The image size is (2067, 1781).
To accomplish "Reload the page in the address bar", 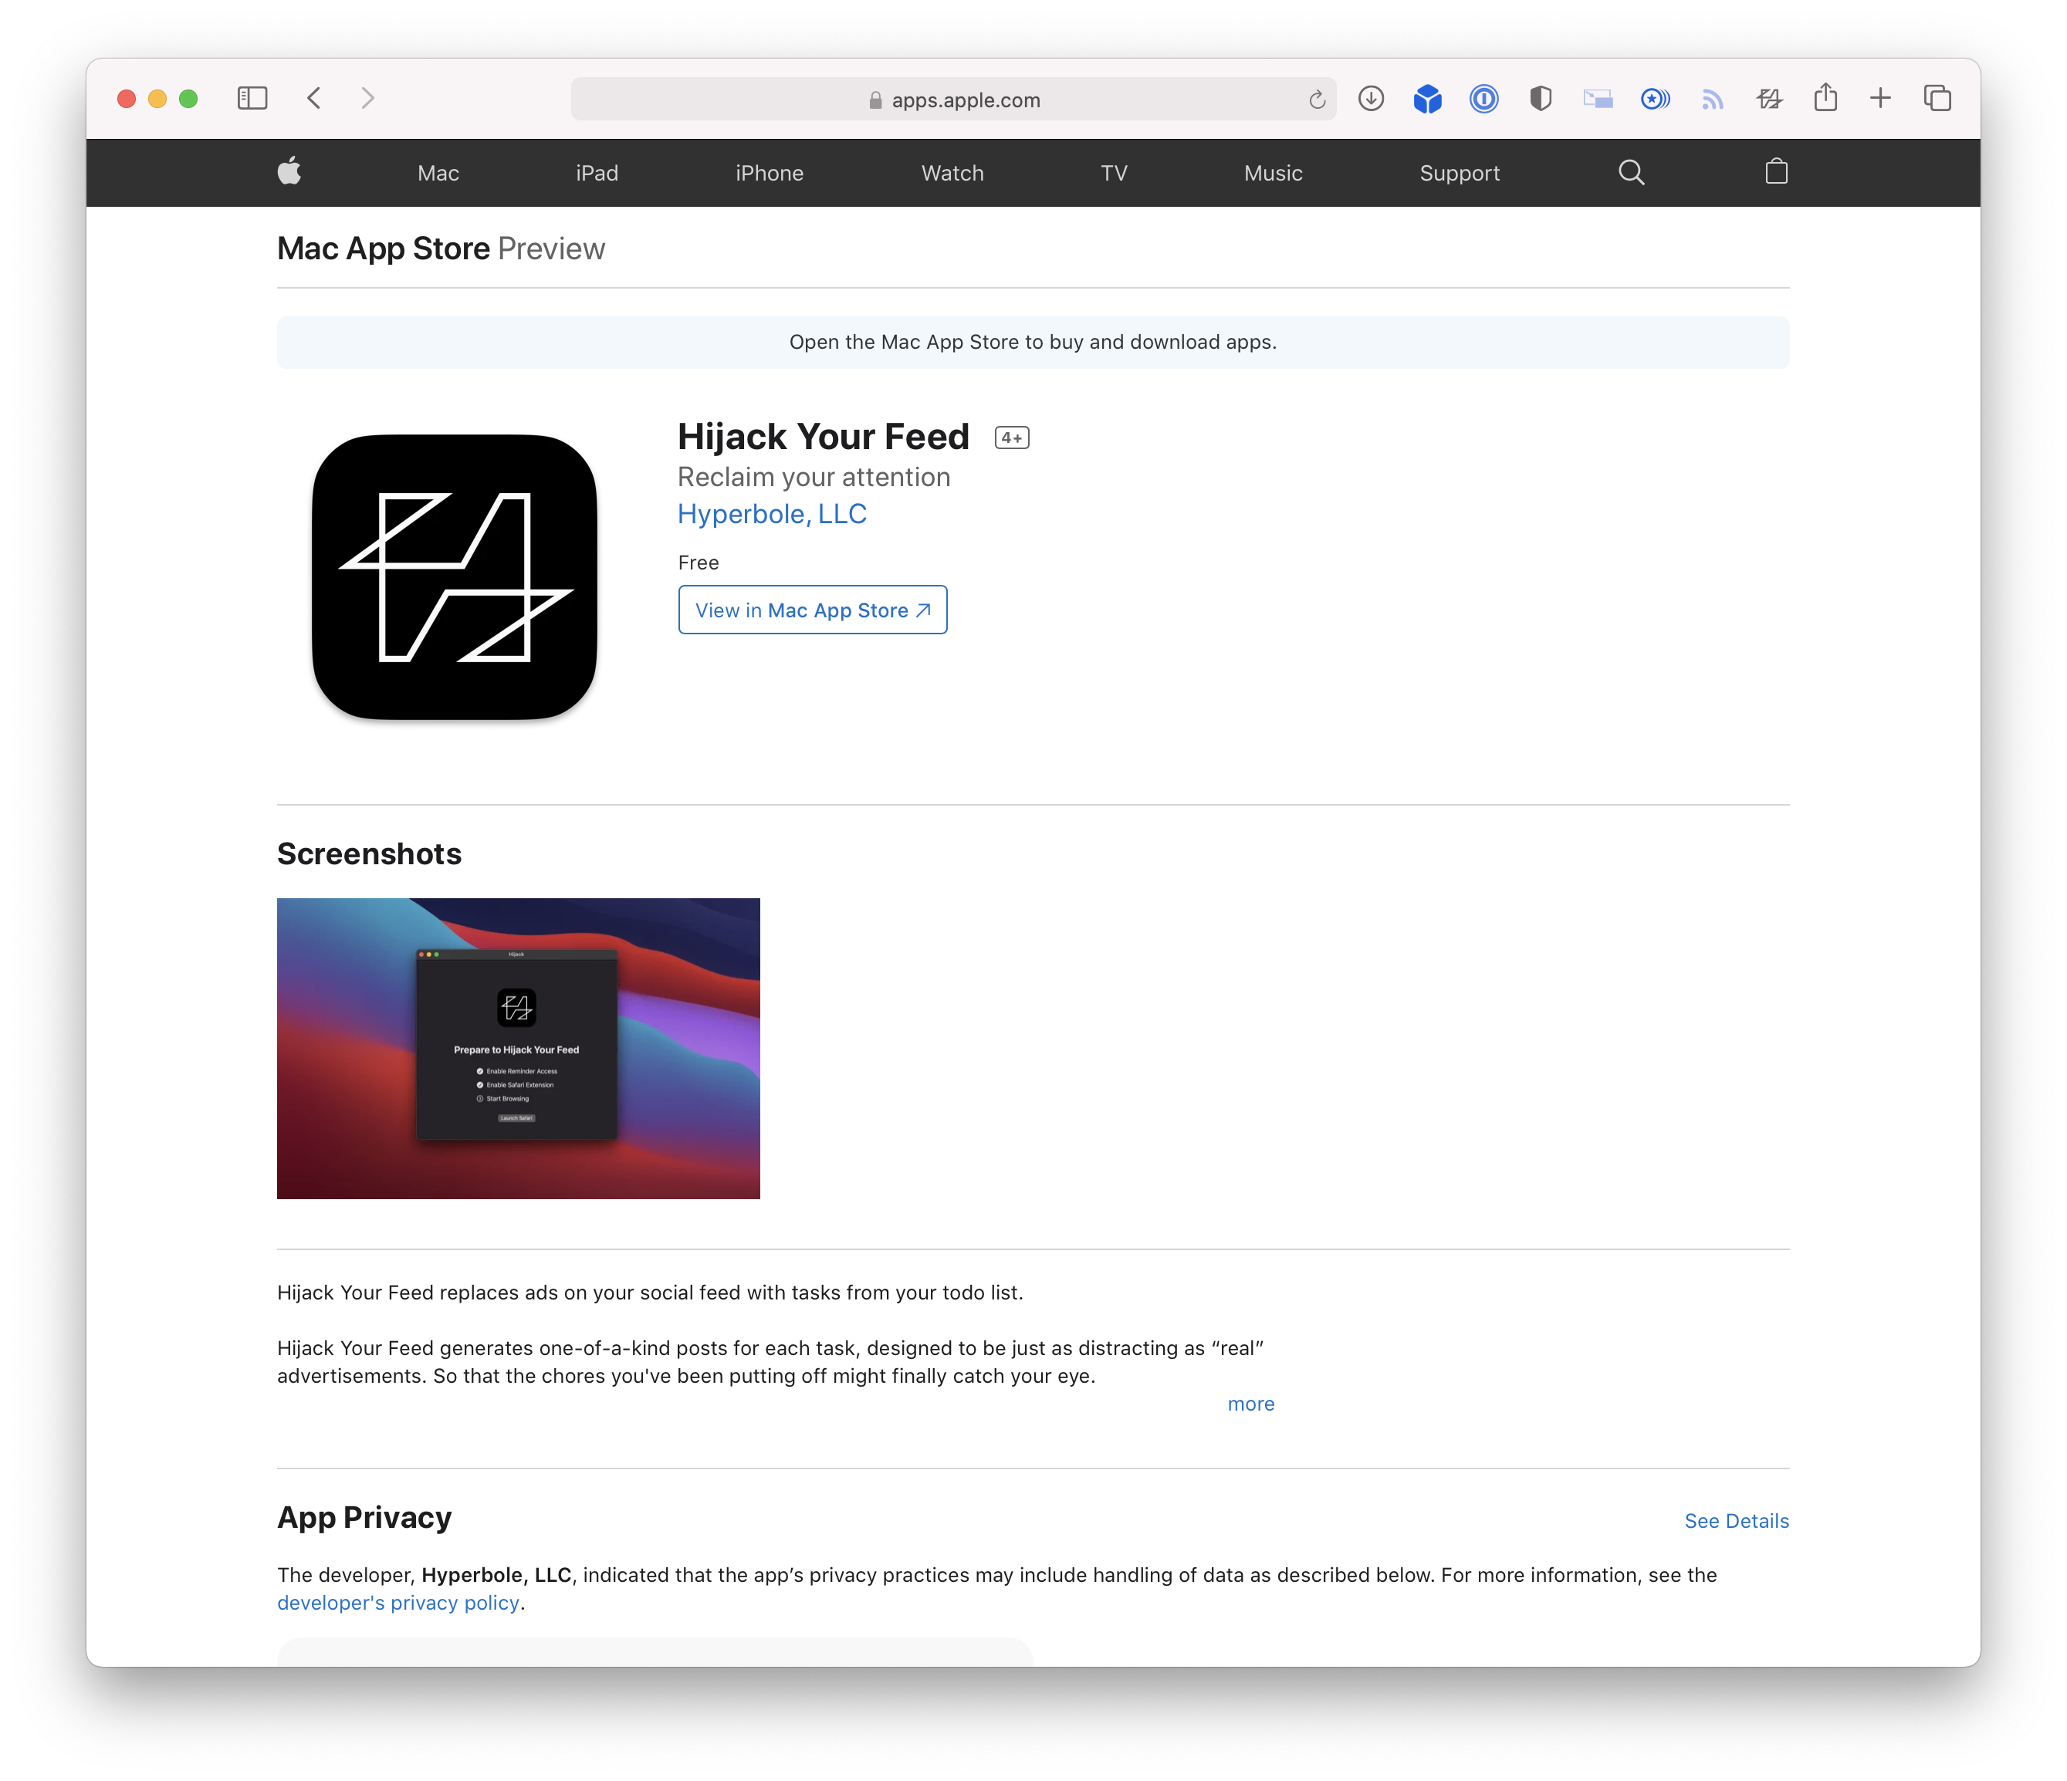I will [x=1317, y=99].
